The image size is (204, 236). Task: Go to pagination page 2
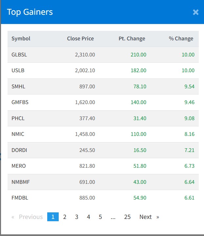tap(65, 217)
